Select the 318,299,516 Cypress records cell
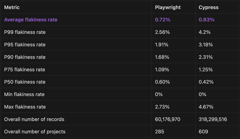The image size is (240, 139). coord(213,119)
